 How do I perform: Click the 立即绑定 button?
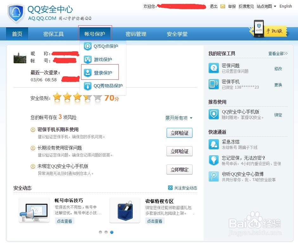click(x=179, y=170)
